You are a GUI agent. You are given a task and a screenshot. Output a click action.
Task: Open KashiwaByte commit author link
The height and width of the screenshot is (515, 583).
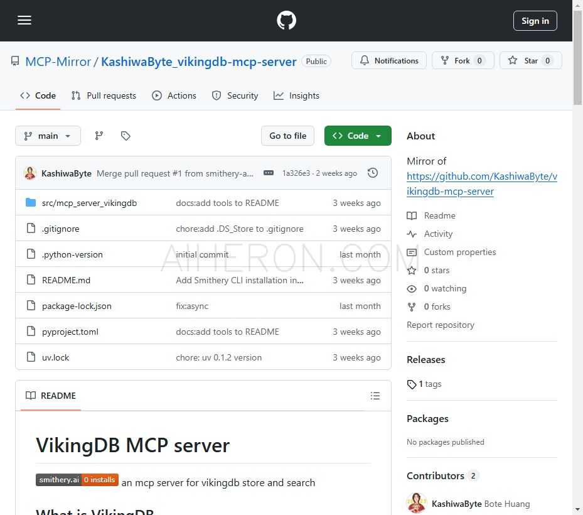(x=67, y=173)
